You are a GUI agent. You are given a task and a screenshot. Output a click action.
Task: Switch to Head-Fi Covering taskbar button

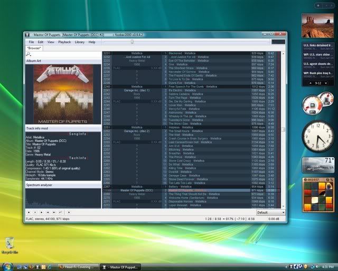coord(79,267)
